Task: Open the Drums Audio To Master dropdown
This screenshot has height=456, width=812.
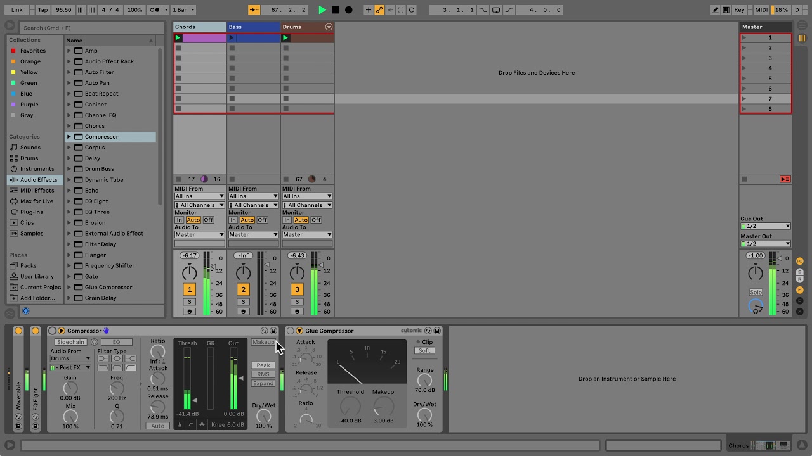Action: tap(307, 234)
